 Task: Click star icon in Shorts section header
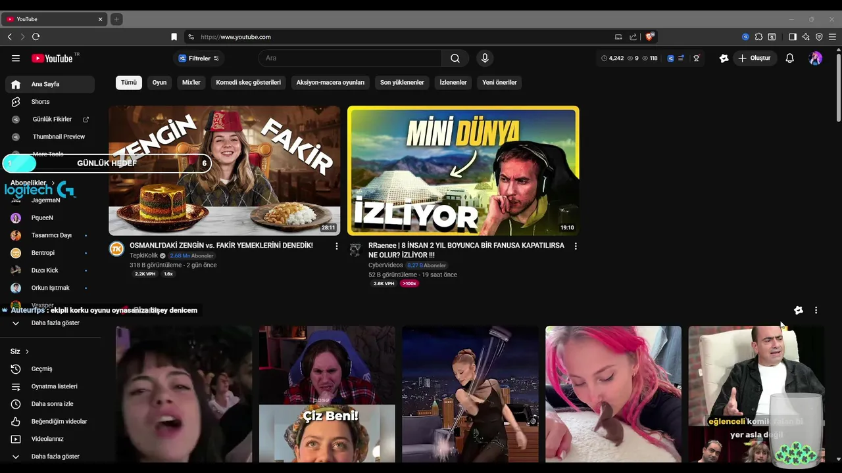coord(799,310)
